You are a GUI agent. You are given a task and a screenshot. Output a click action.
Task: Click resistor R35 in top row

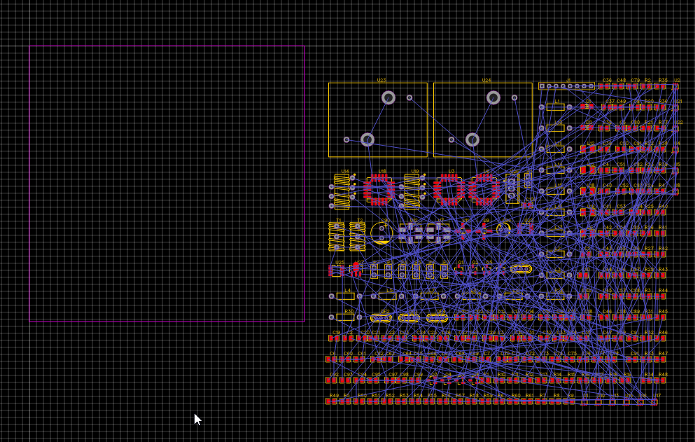(x=661, y=86)
